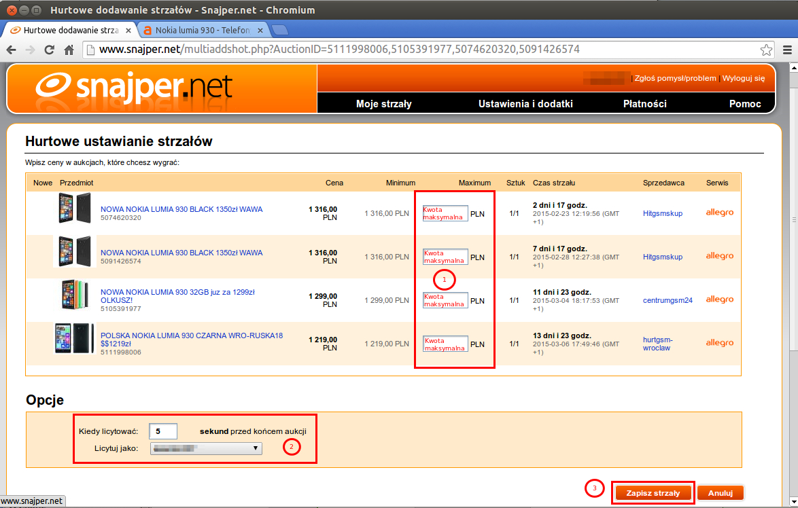Open the Moje strzały menu
This screenshot has height=508, width=798.
[383, 104]
